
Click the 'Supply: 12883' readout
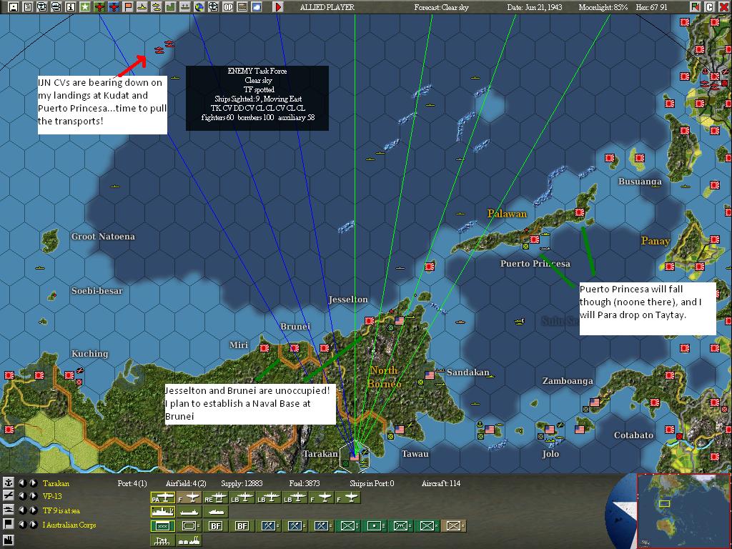242,483
